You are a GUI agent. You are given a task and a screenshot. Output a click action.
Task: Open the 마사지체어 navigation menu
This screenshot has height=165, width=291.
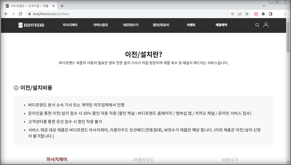[x=70, y=25]
